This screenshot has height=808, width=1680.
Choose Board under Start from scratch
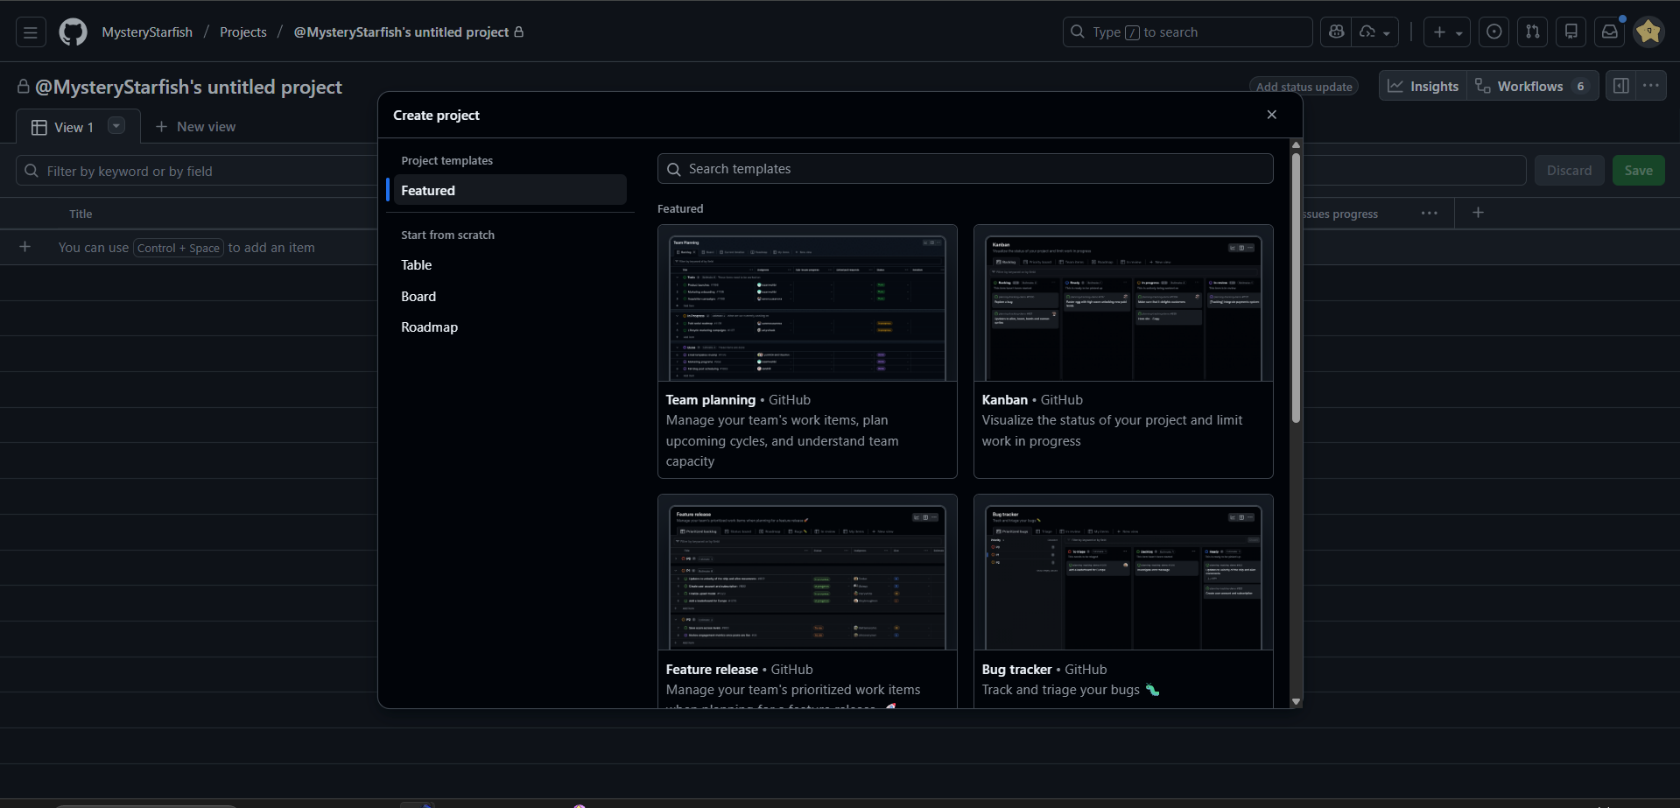coord(418,297)
